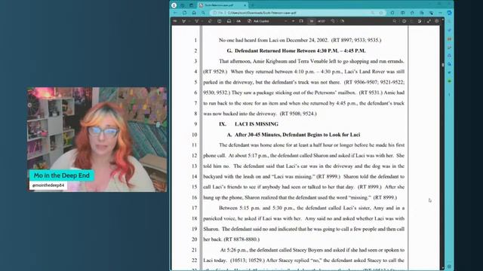Click the search icon beside home button

click(x=203, y=13)
